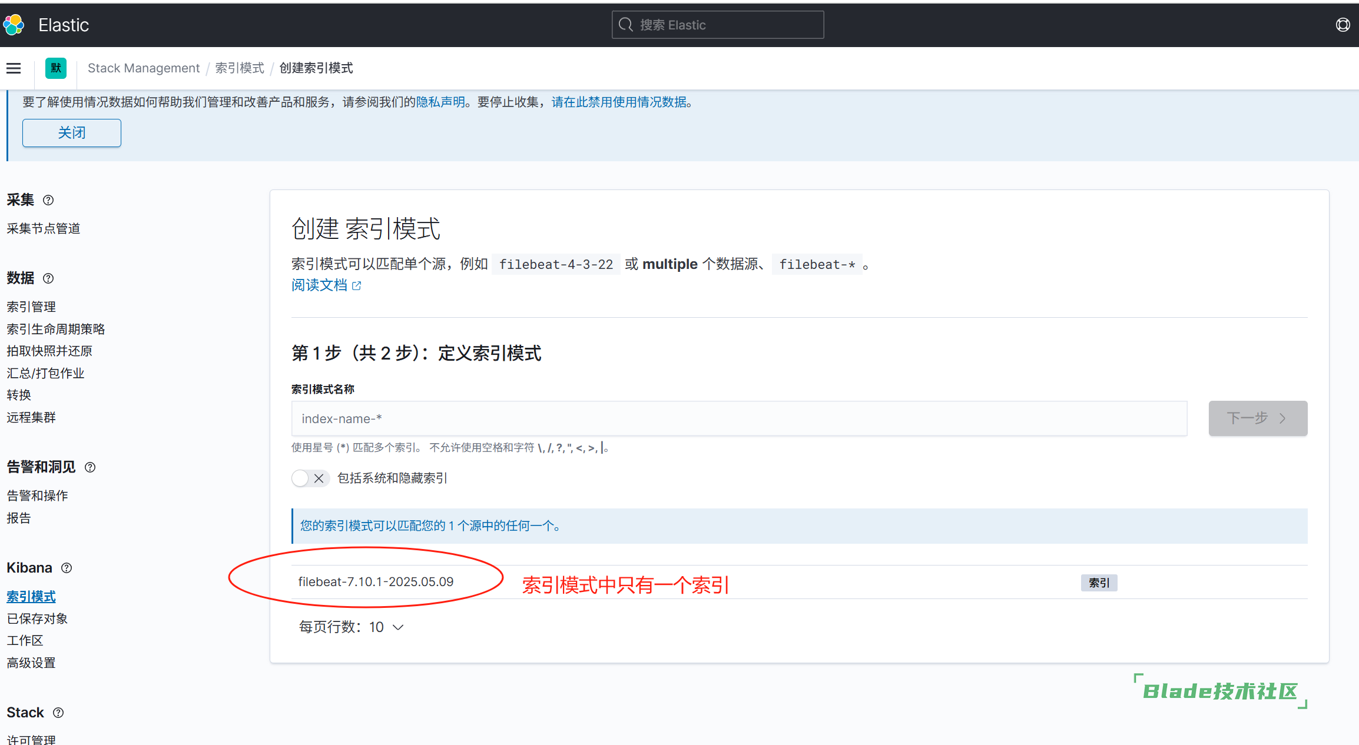The width and height of the screenshot is (1359, 745).
Task: Click the filebeat-4-3-22 code example
Action: click(x=556, y=264)
